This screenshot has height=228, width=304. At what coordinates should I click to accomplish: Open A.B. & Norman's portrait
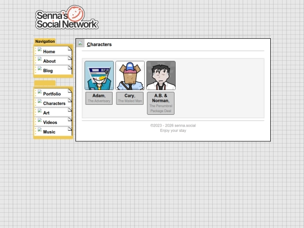click(x=161, y=75)
